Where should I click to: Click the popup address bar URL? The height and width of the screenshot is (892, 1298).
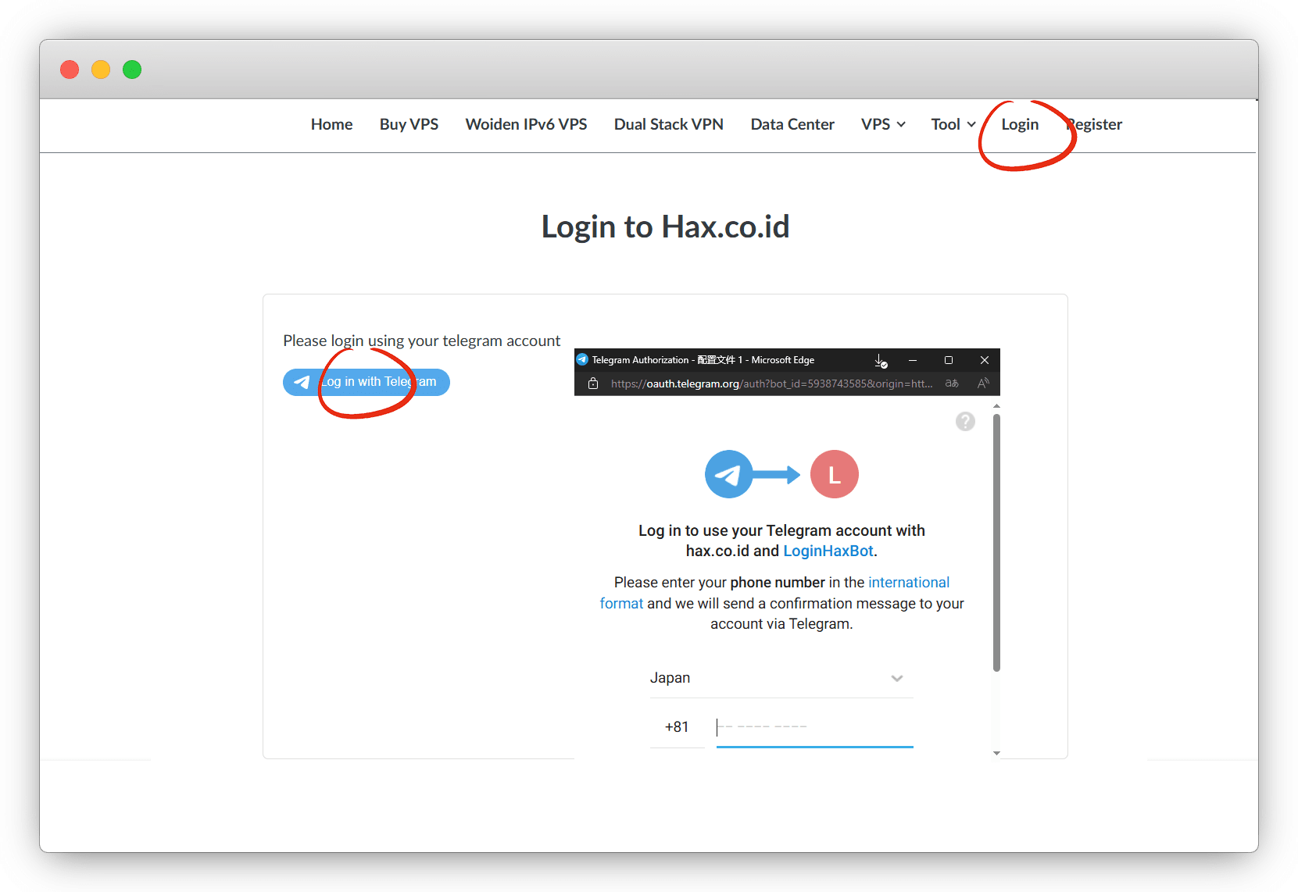coord(771,384)
